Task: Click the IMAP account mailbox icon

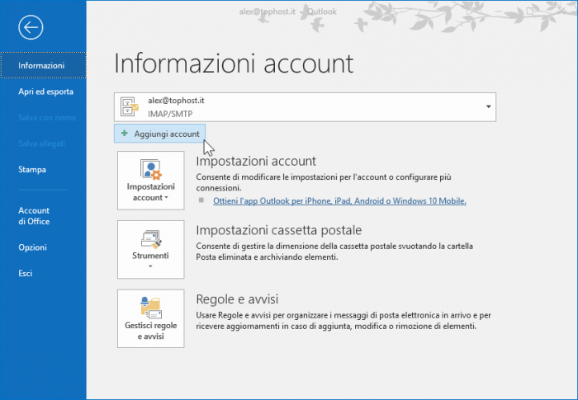Action: (130, 107)
